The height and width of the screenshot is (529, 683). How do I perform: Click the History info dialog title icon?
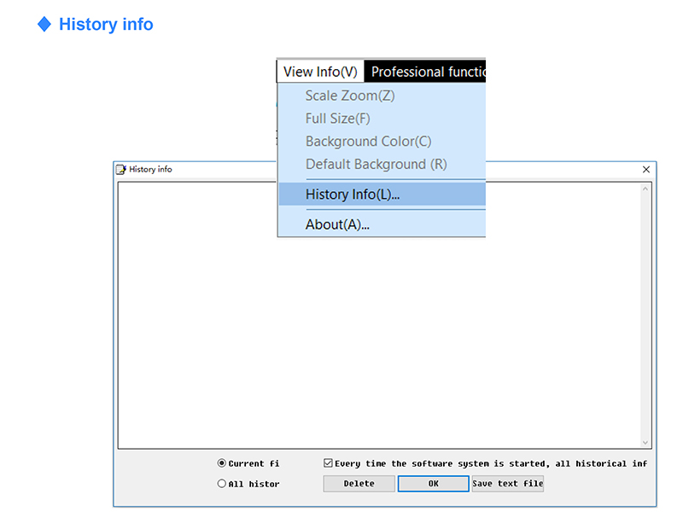coord(120,170)
